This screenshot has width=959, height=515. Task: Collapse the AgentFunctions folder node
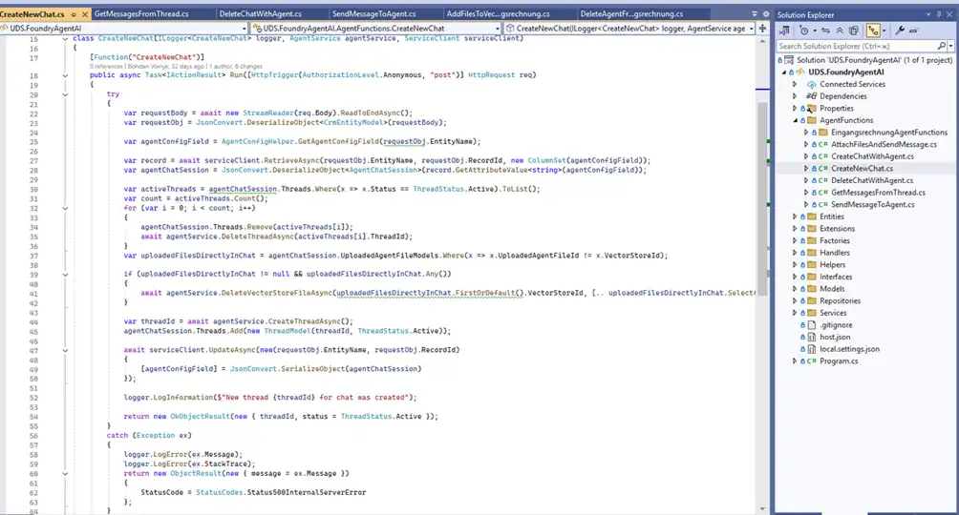pos(795,121)
